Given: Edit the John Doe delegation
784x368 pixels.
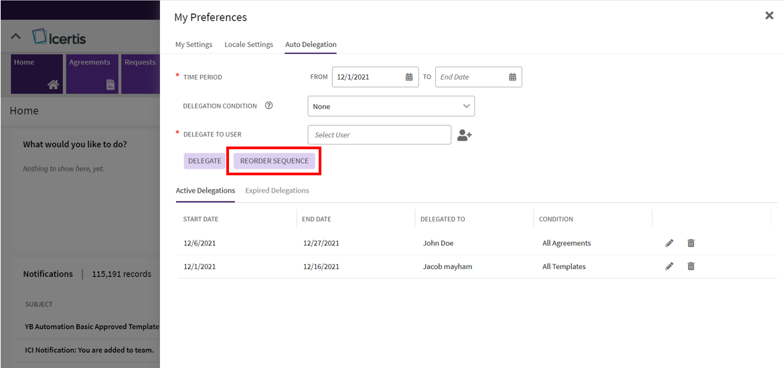Looking at the screenshot, I should [x=670, y=244].
